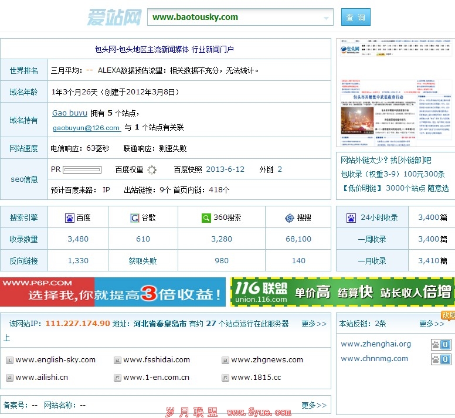Open the 包头网 site title link
Viewport: 455px width, 418px height.
164,49
